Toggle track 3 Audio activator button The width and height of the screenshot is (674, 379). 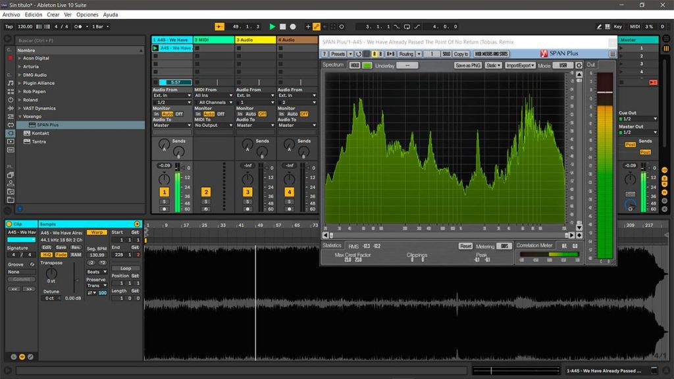(247, 192)
